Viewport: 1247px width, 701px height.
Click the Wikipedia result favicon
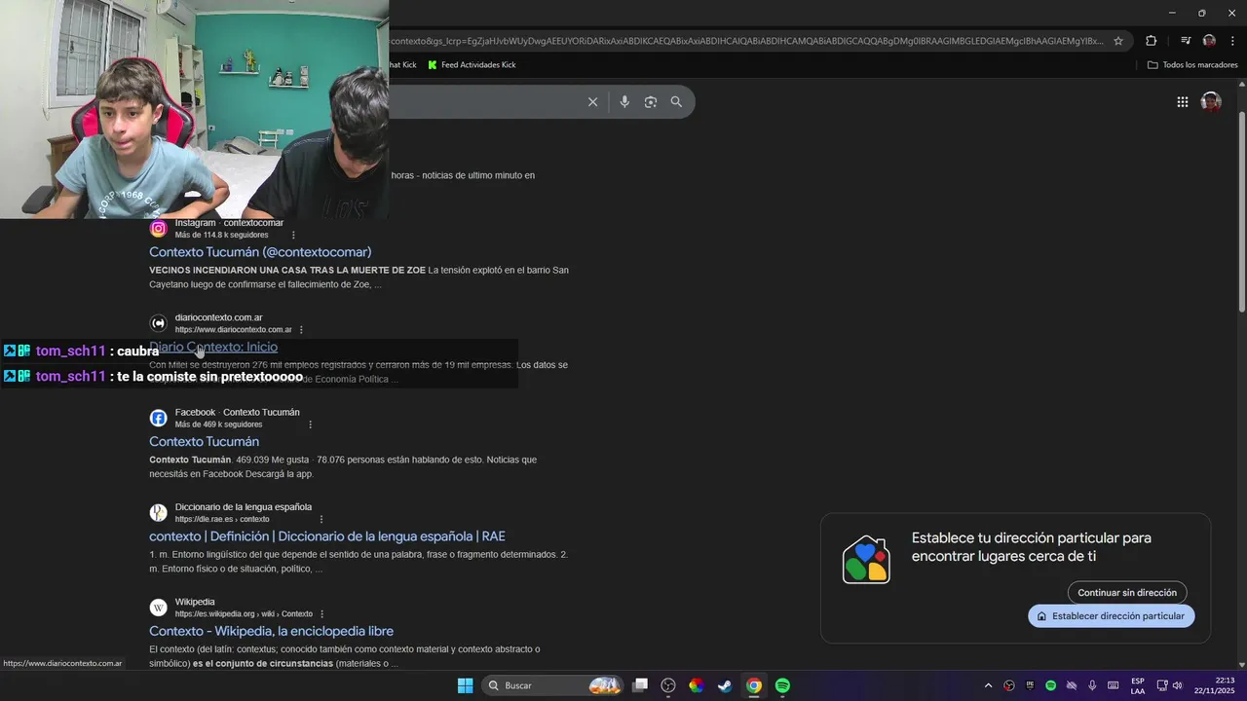point(158,608)
